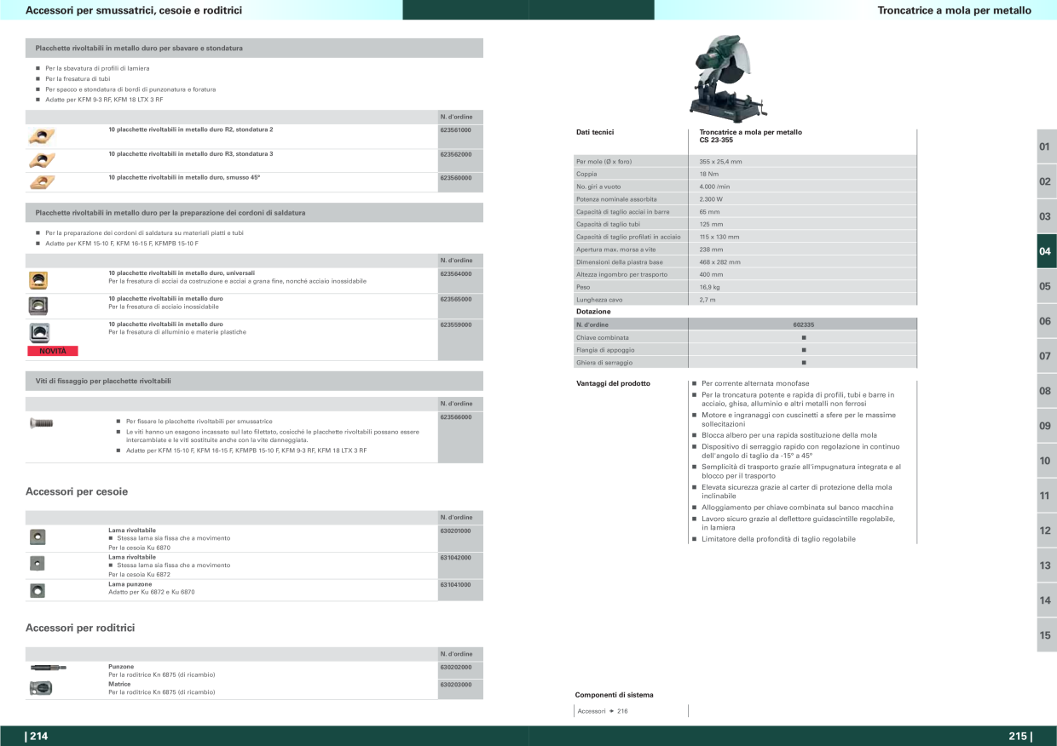Click the Lunghezza cavo value 2,7 m

[x=708, y=300]
